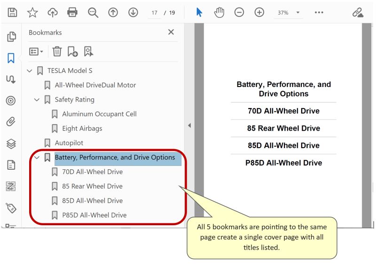Image resolution: width=376 pixels, height=268 pixels.
Task: Click '85D All-Wheel Drive' text on the page
Action: pos(284,145)
